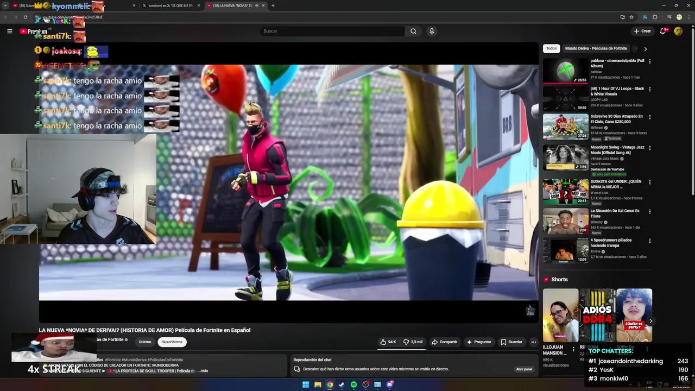Open the media controls icon in toolbar
Viewport: 695px width, 391px height.
point(669,17)
